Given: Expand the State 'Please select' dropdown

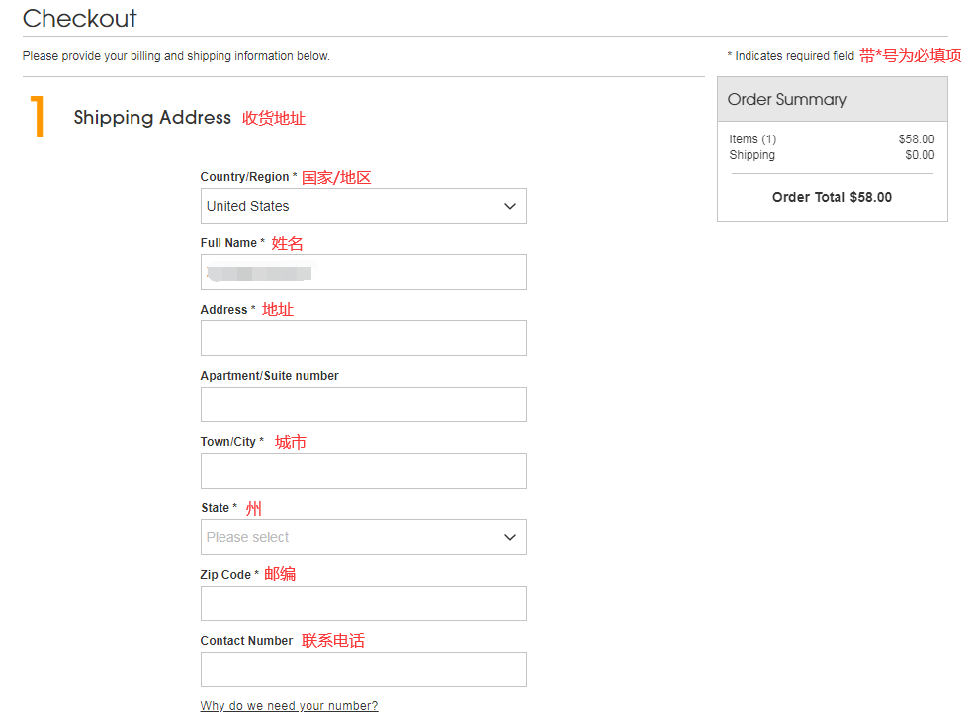Looking at the screenshot, I should click(363, 537).
